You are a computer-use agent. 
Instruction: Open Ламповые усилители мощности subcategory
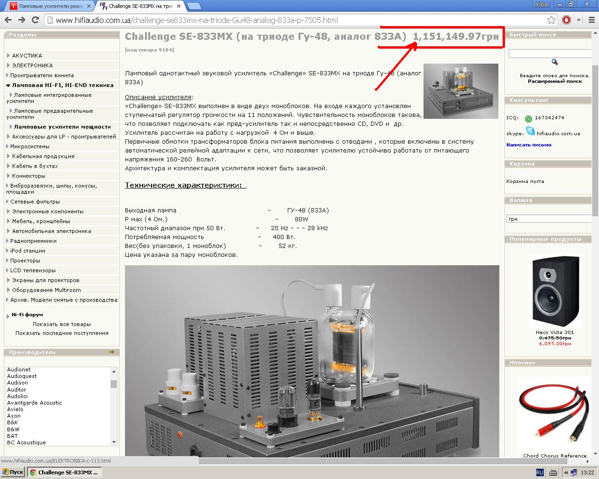[62, 127]
